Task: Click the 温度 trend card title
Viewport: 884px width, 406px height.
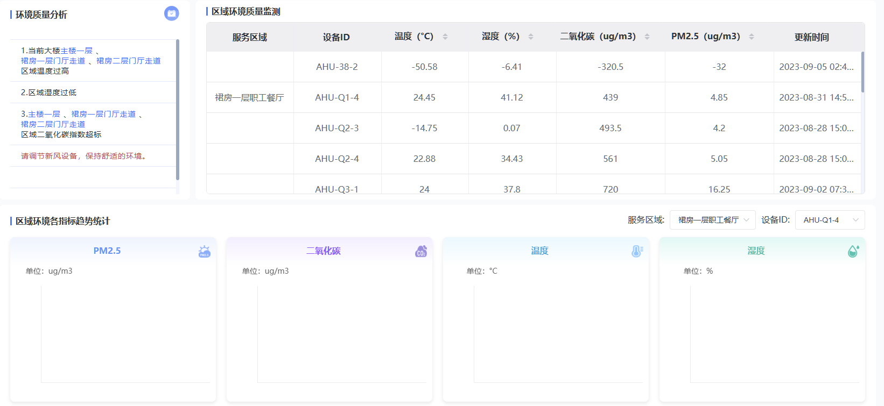Action: coord(539,251)
